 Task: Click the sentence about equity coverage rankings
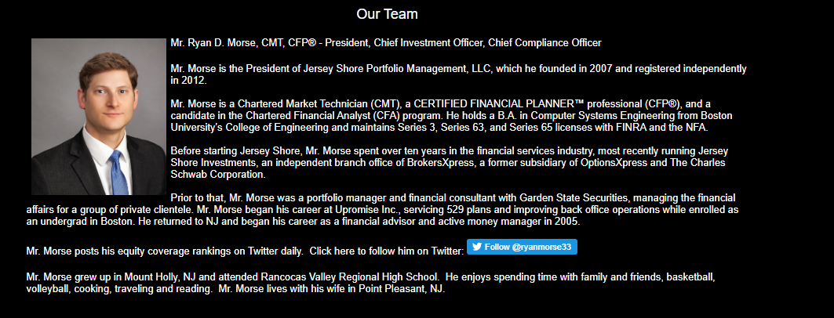pyautogui.click(x=164, y=251)
